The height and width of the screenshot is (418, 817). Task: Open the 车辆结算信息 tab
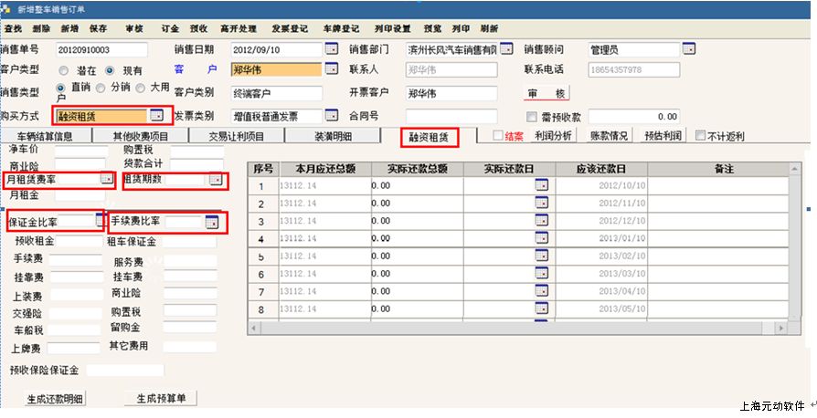(x=45, y=137)
